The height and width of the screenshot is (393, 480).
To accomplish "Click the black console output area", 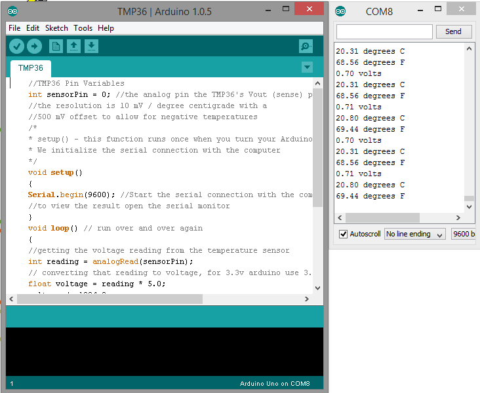I will [165, 352].
